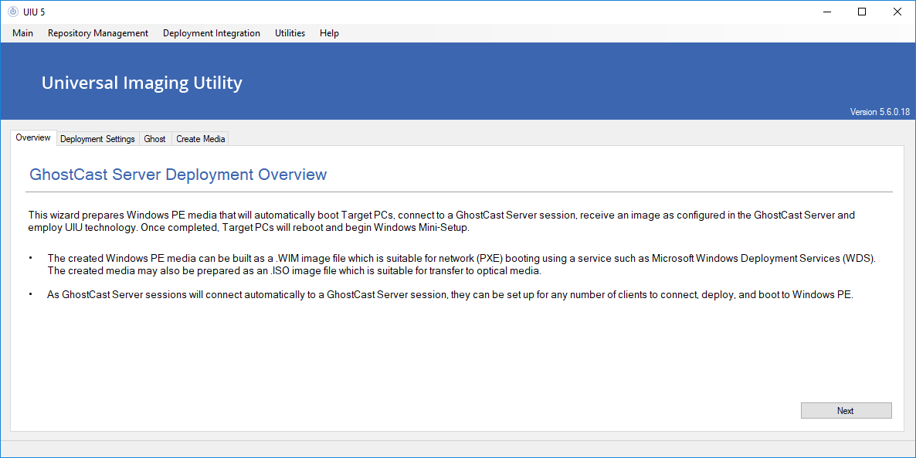This screenshot has height=458, width=916.
Task: Click the UIU 5 title bar app icon
Action: 13,12
